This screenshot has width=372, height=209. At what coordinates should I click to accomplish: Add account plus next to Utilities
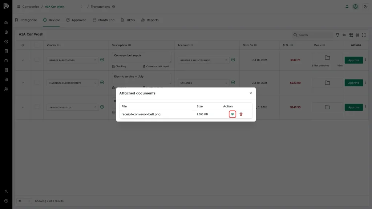(x=233, y=82)
